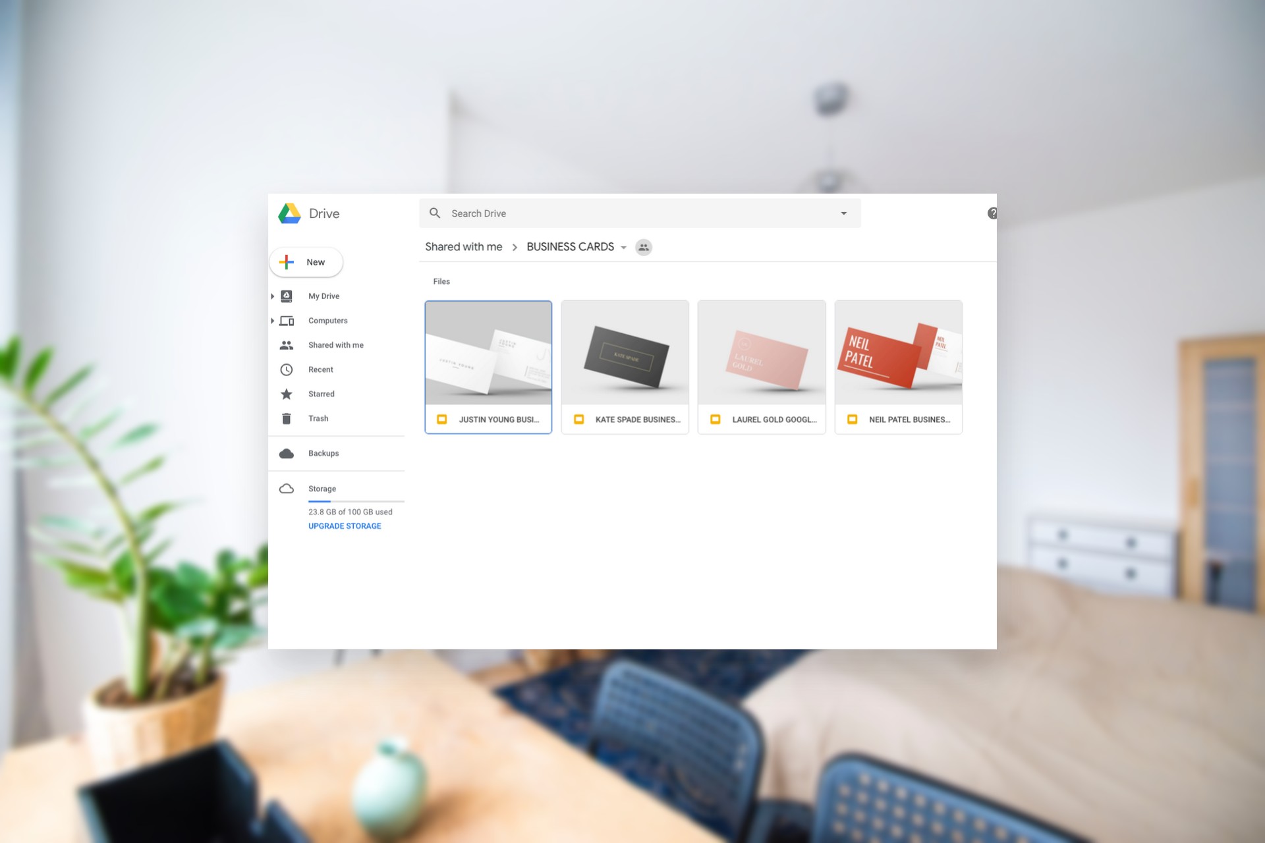The height and width of the screenshot is (843, 1265).
Task: Open Shared with me section
Action: pyautogui.click(x=334, y=344)
